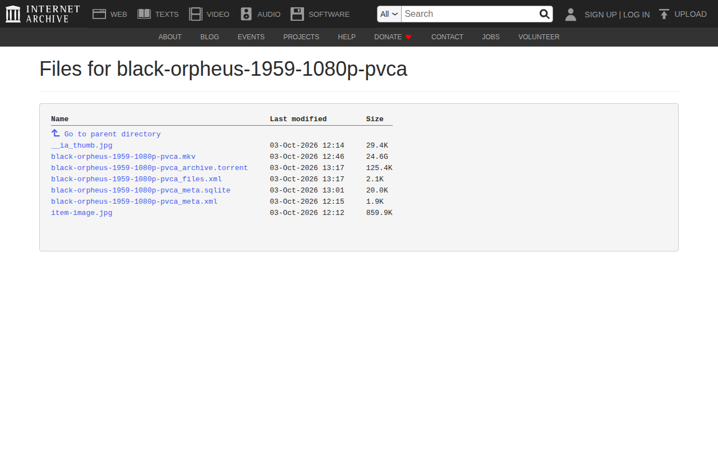The image size is (718, 449).
Task: Open the _archive.torrent file link
Action: [149, 168]
